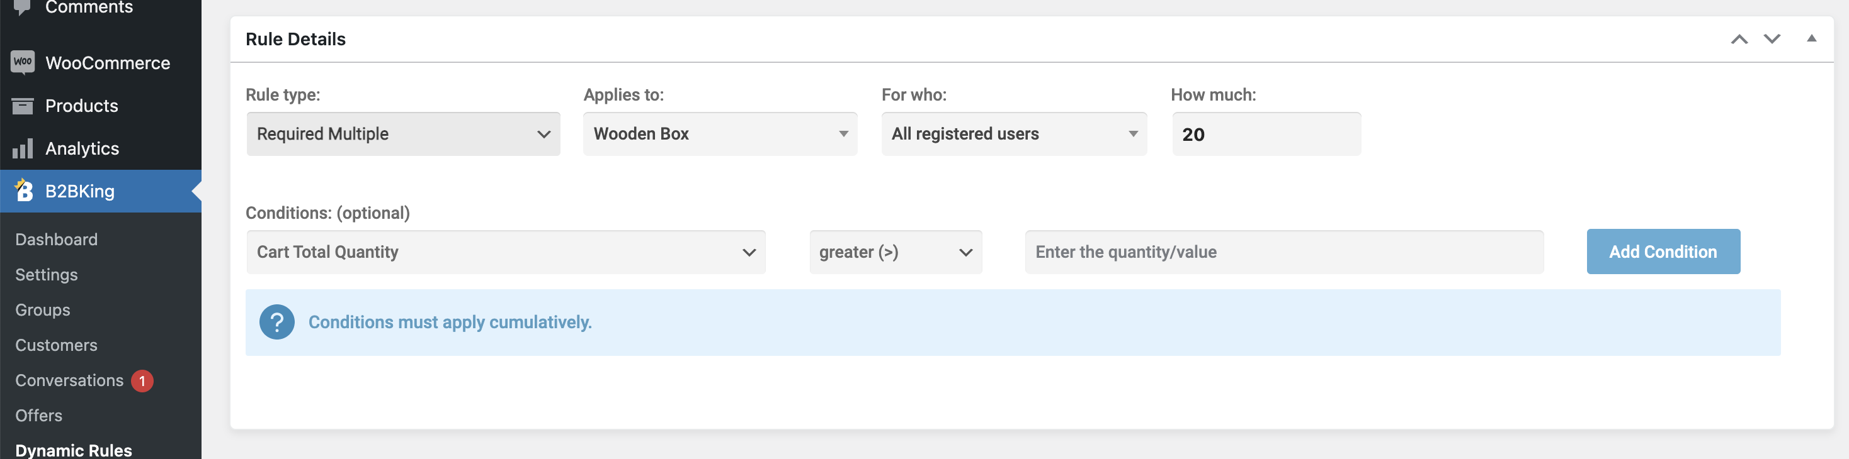
Task: Click the Products archive icon
Action: coord(23,106)
